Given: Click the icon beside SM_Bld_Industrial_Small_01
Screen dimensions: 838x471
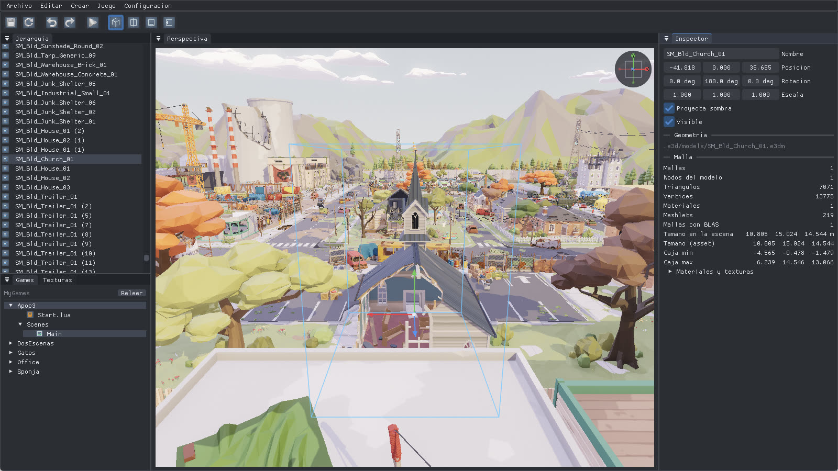Looking at the screenshot, I should (x=6, y=93).
